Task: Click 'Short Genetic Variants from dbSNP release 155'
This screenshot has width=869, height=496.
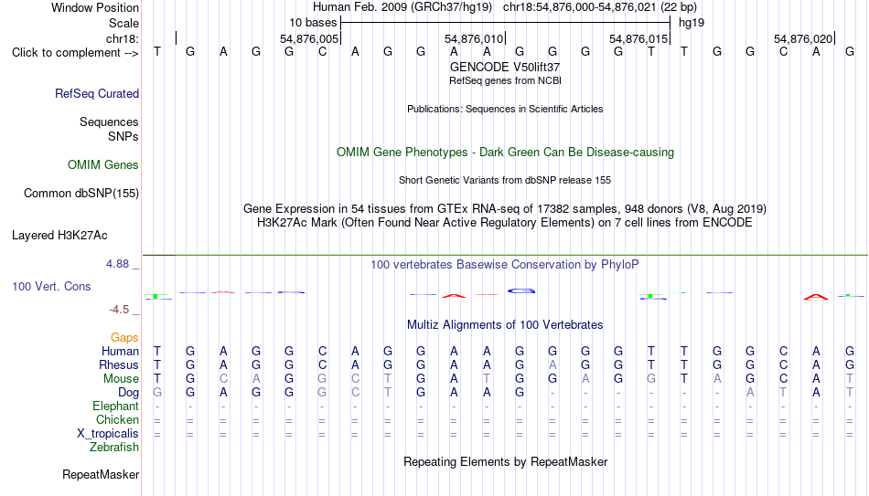Action: (505, 181)
